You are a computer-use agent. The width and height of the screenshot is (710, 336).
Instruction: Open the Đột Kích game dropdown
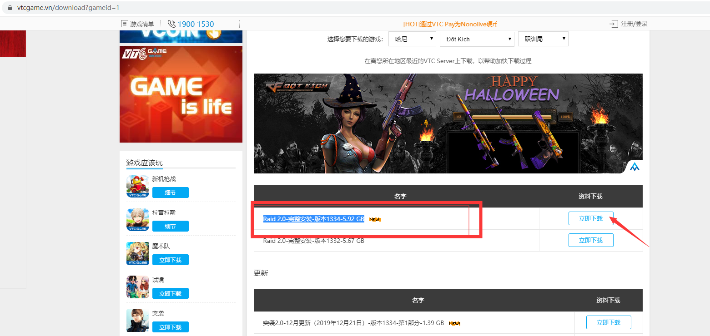coord(477,39)
